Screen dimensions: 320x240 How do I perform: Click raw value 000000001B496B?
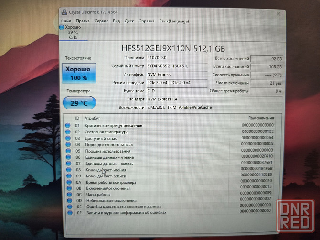[x=256, y=168]
